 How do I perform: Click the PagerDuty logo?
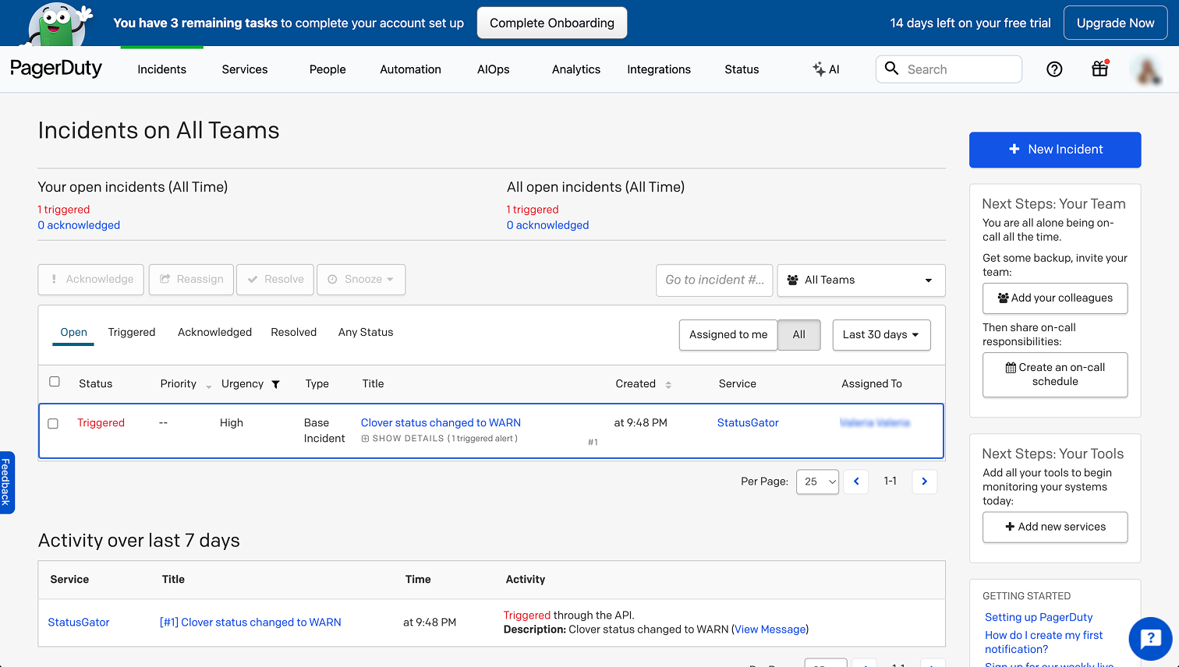(56, 69)
